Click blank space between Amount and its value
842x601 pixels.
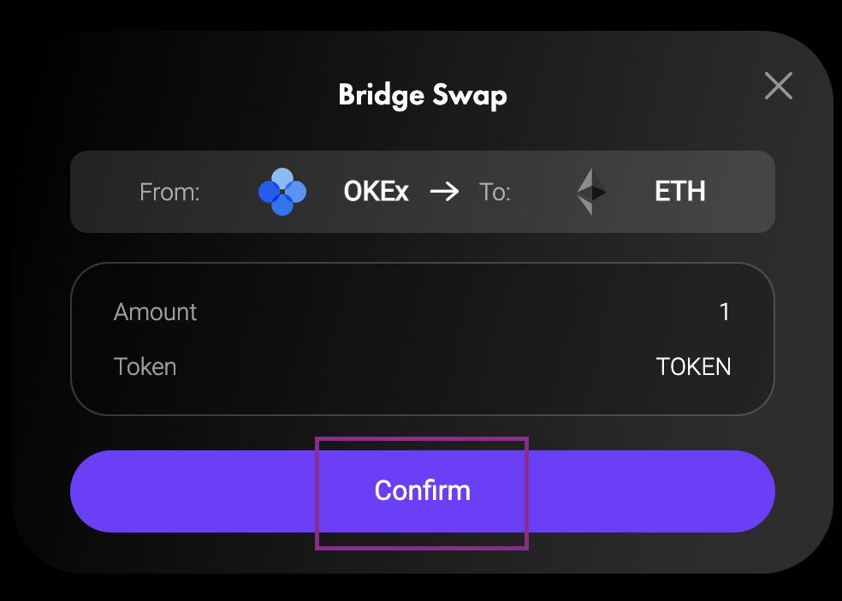(x=456, y=312)
